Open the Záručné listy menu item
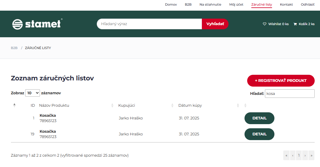This screenshot has width=320, height=167. [x=261, y=4]
